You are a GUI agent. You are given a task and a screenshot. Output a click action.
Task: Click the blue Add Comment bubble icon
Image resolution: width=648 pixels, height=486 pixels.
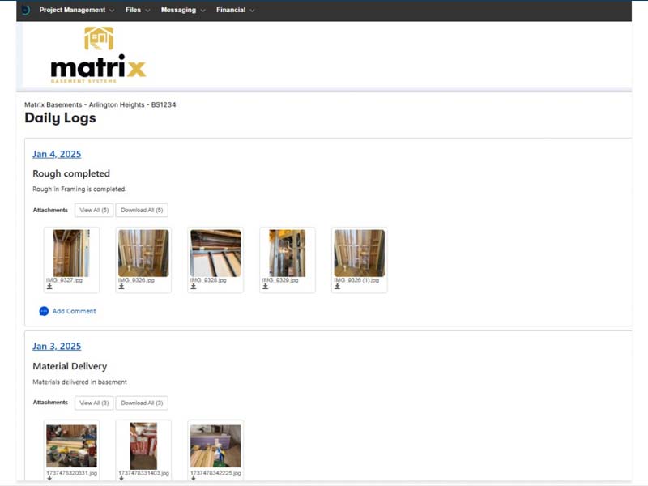[x=44, y=311]
